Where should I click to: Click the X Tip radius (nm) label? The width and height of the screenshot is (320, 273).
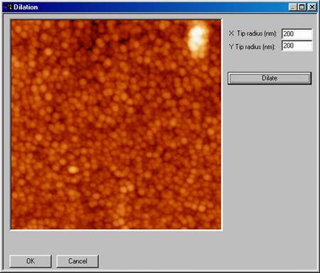click(x=252, y=33)
